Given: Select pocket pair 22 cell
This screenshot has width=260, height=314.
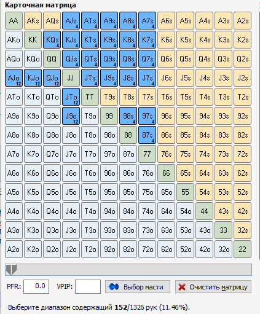Looking at the screenshot, I should tap(242, 249).
